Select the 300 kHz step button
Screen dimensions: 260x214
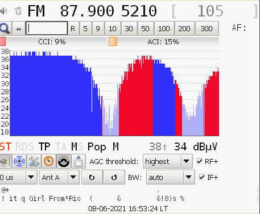click(x=207, y=29)
